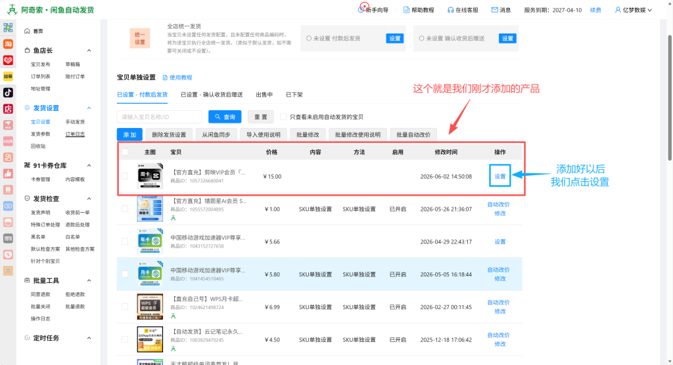Open 订单日志 in sidebar menu
The height and width of the screenshot is (365, 673).
pyautogui.click(x=75, y=134)
